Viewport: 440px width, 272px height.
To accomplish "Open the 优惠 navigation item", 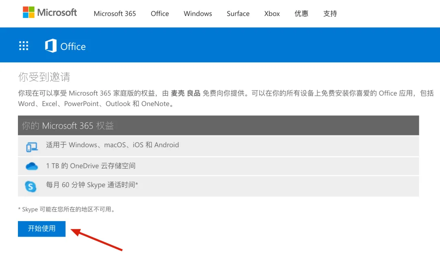I will (301, 13).
